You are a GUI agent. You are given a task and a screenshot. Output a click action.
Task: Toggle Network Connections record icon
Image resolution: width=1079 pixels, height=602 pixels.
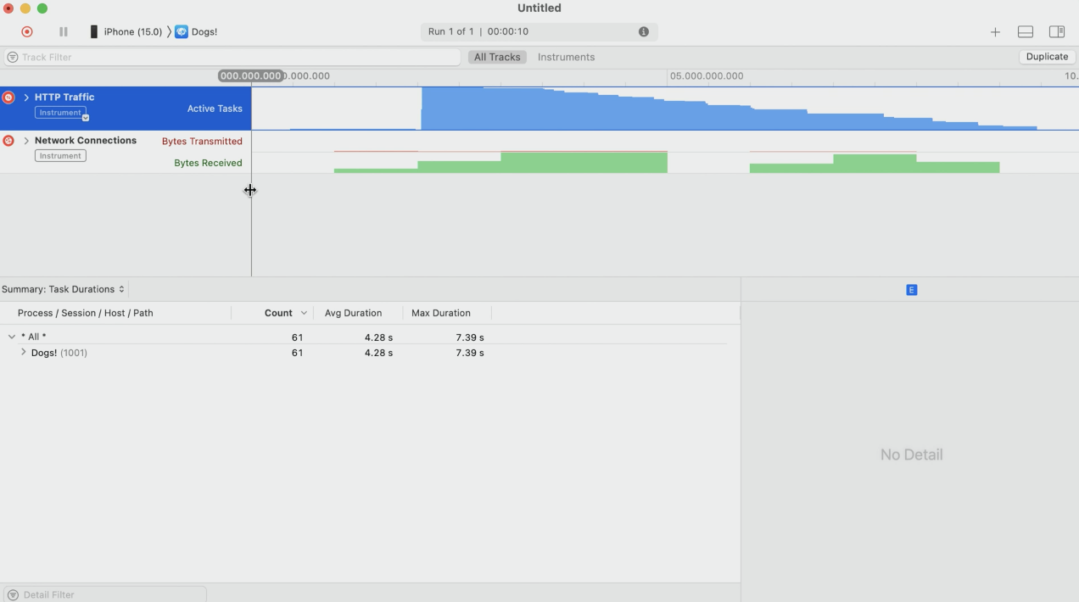(8, 141)
